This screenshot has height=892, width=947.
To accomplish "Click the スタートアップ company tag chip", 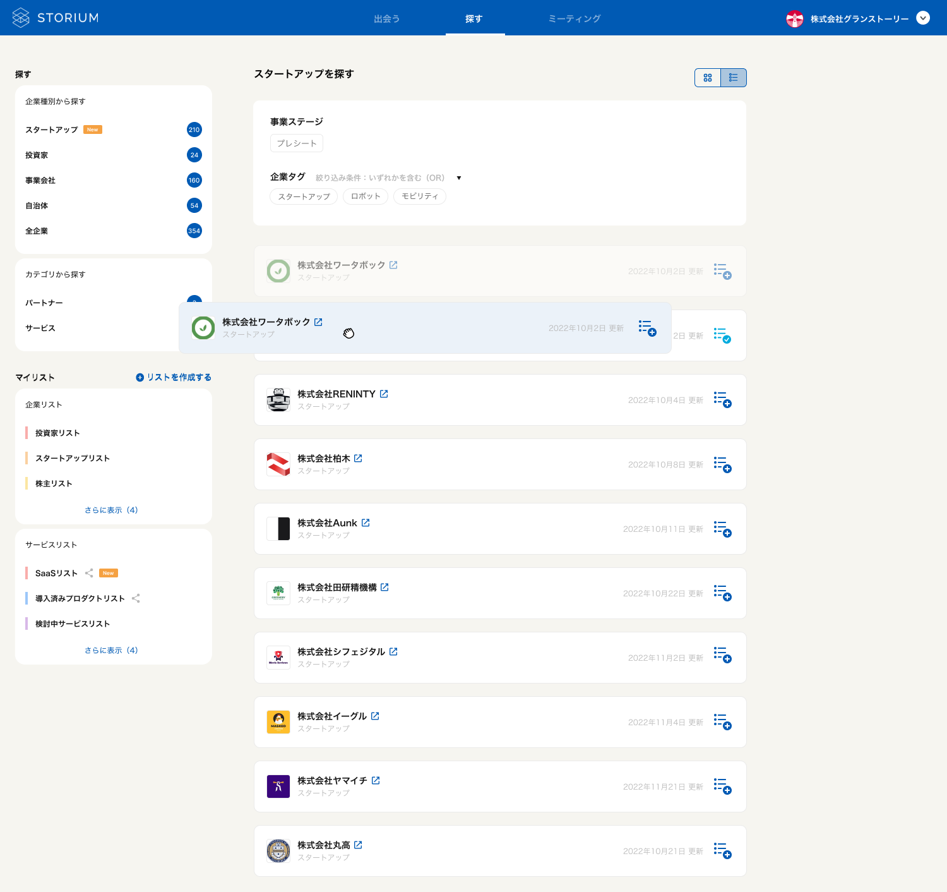I will pyautogui.click(x=304, y=196).
